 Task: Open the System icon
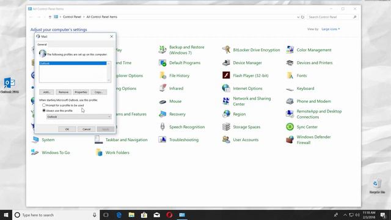pos(35,139)
